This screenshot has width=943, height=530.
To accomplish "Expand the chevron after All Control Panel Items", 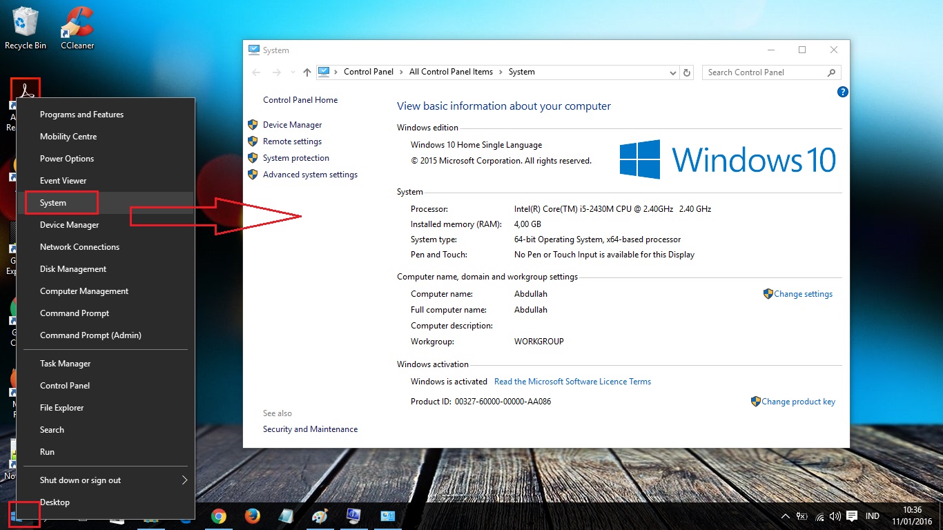I will click(500, 72).
